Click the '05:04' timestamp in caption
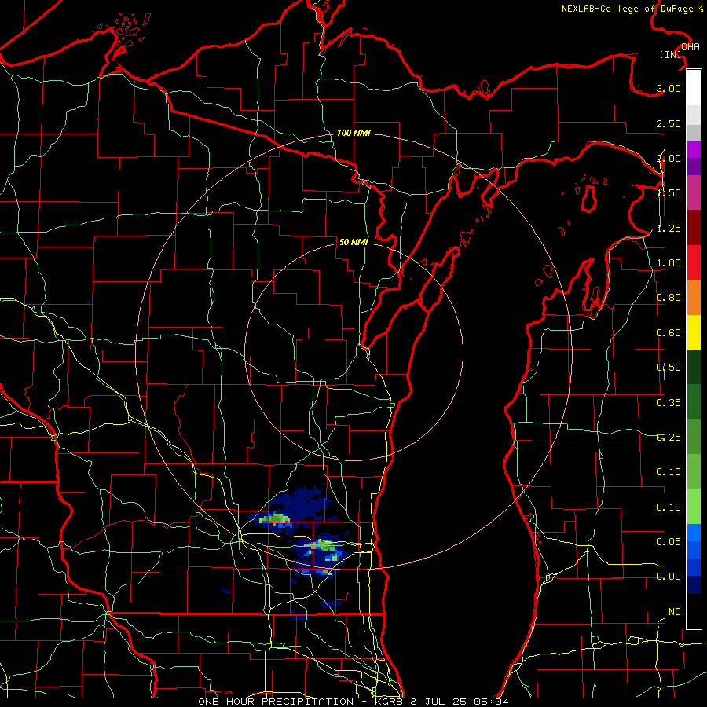 492,702
